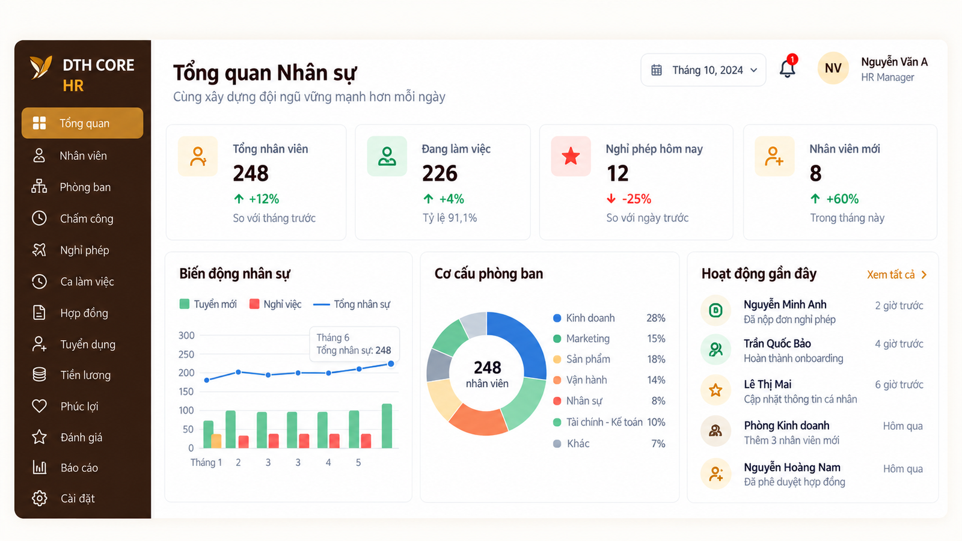
Task: Click the Phúc lợi heart icon
Action: click(39, 406)
